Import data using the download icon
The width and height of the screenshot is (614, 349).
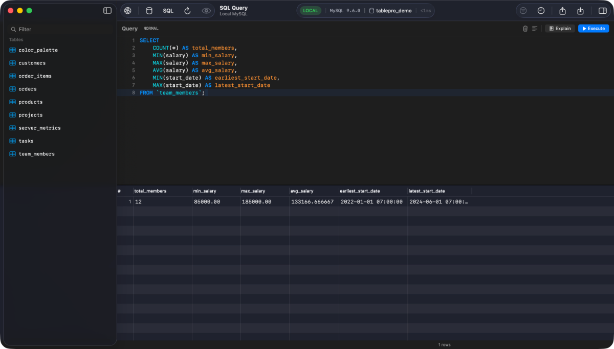tap(580, 10)
